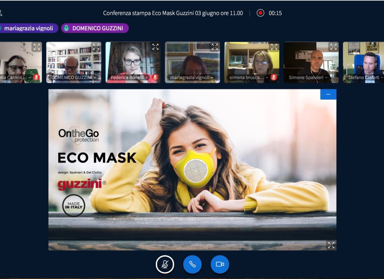384x279 pixels.
Task: Click the muted microphone icon on ella Carmin
Action: coord(37,77)
